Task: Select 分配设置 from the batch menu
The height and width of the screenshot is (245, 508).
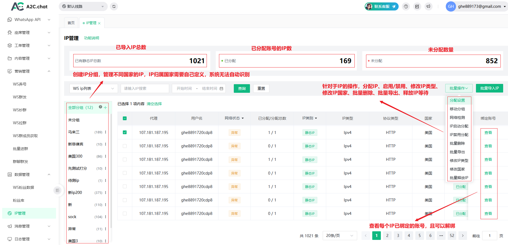Action: pyautogui.click(x=457, y=100)
